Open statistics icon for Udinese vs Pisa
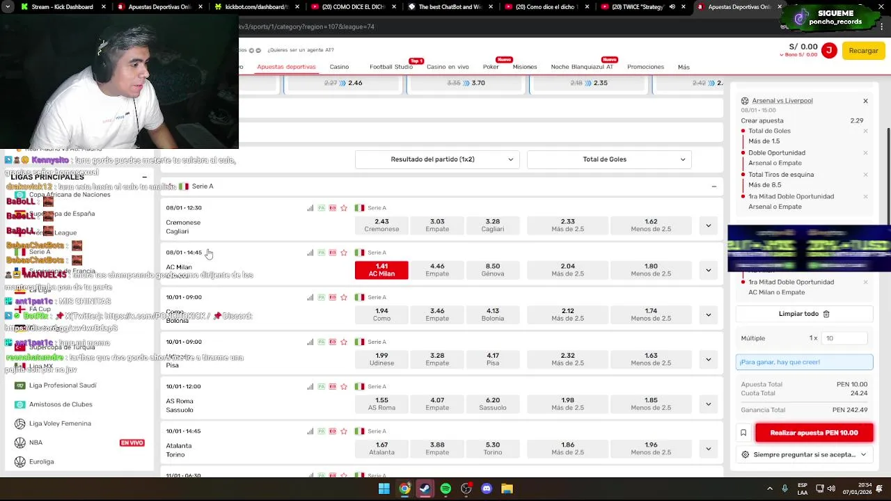The image size is (891, 501). pos(310,342)
